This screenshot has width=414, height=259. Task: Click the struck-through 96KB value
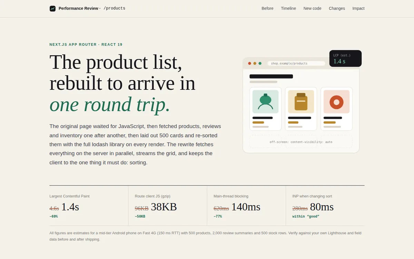[x=142, y=208]
